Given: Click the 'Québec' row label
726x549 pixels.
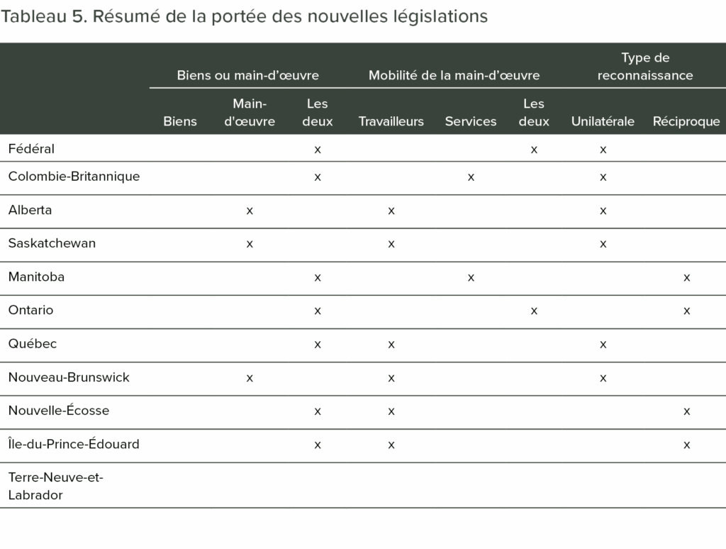Looking at the screenshot, I should click(33, 344).
